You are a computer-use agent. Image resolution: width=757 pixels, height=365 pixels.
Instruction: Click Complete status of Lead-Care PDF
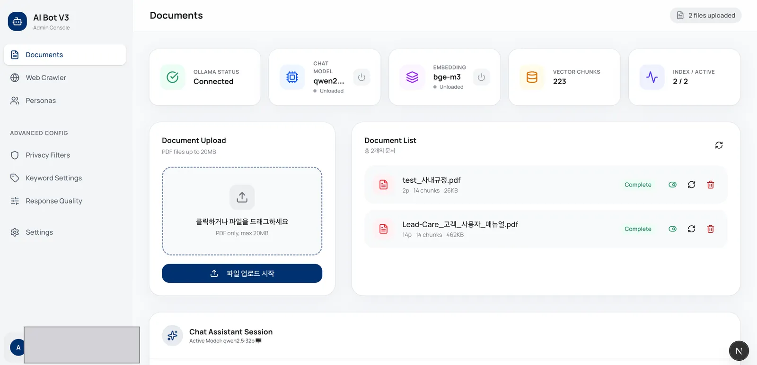638,229
